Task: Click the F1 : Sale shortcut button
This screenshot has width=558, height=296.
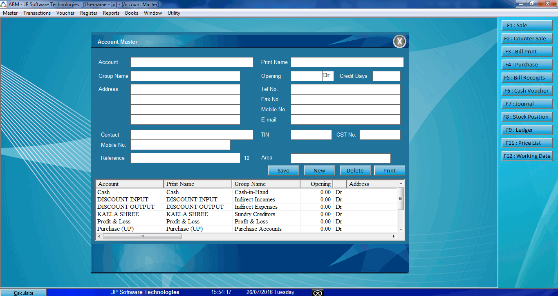Action: click(x=527, y=25)
